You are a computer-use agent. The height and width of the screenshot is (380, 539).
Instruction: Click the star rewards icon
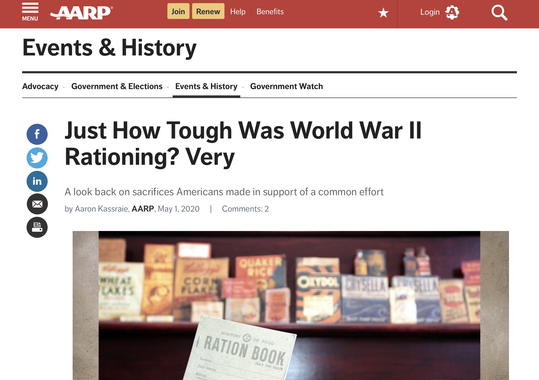tap(383, 13)
